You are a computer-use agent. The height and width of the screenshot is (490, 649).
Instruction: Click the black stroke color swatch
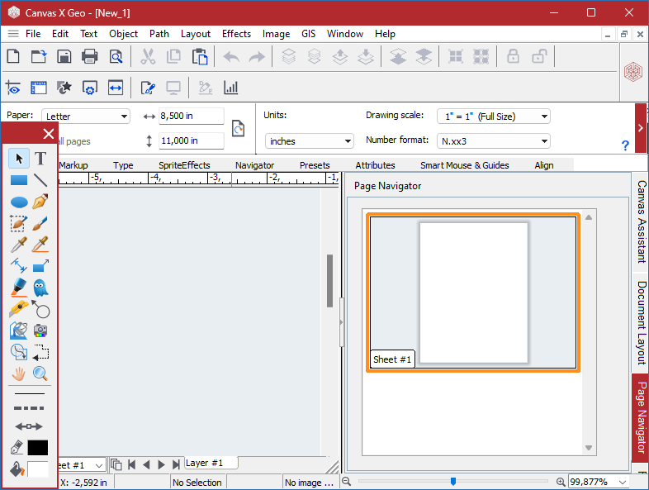38,448
